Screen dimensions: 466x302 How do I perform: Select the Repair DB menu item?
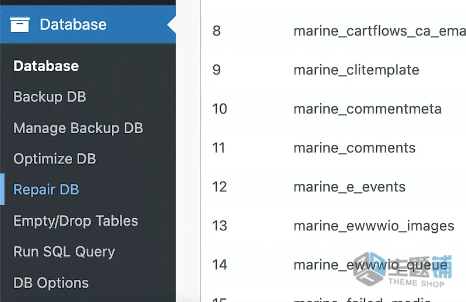[46, 190]
